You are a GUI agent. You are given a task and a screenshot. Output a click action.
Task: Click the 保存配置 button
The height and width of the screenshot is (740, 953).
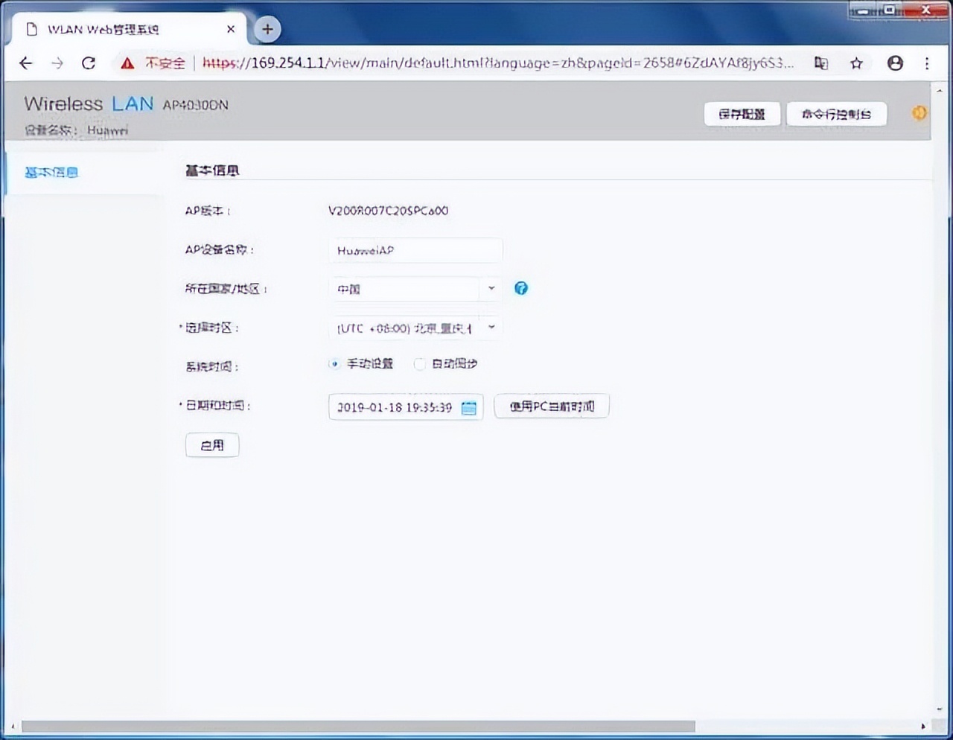coord(742,114)
